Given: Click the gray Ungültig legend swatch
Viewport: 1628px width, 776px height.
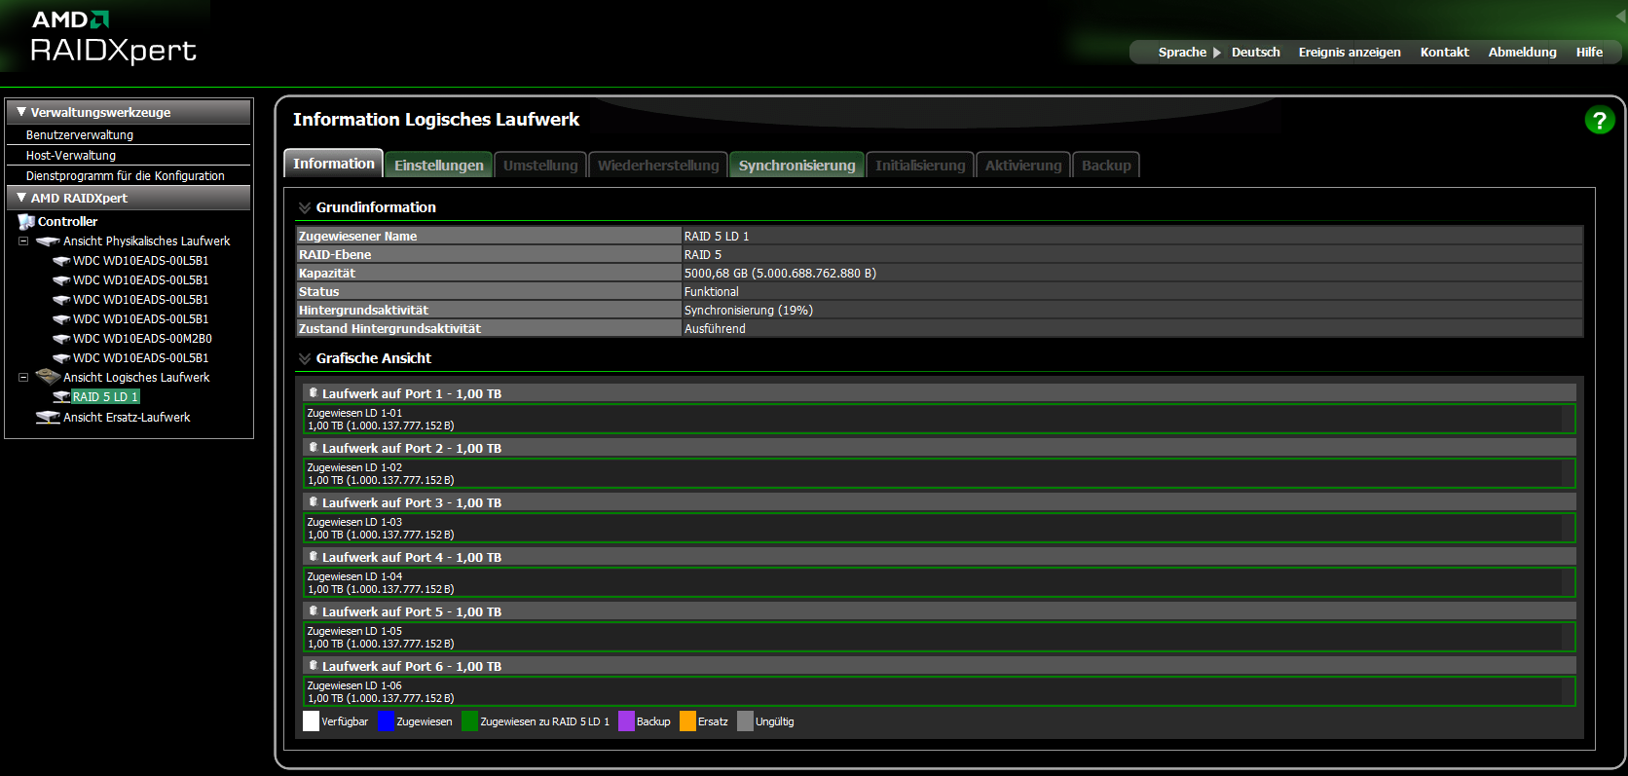Looking at the screenshot, I should pyautogui.click(x=745, y=721).
